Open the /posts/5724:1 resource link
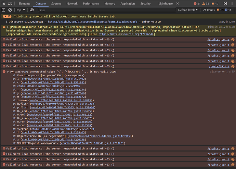This screenshot has width=236, height=169. pyautogui.click(x=219, y=66)
